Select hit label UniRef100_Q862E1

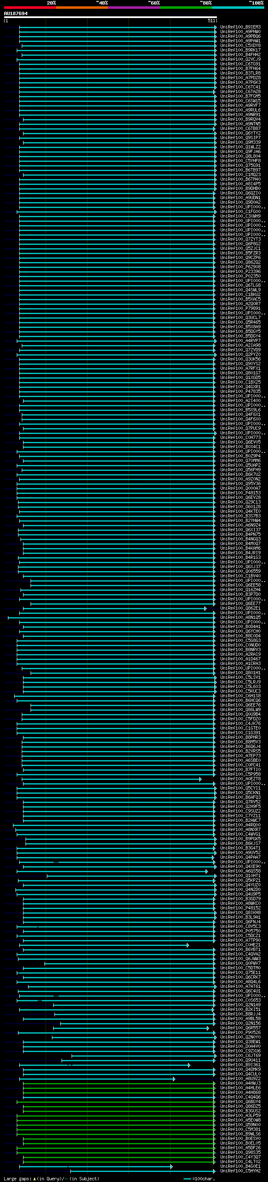240,608
